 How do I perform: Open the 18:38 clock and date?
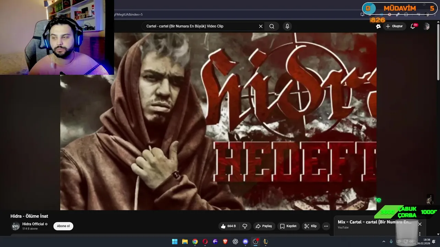423,242
